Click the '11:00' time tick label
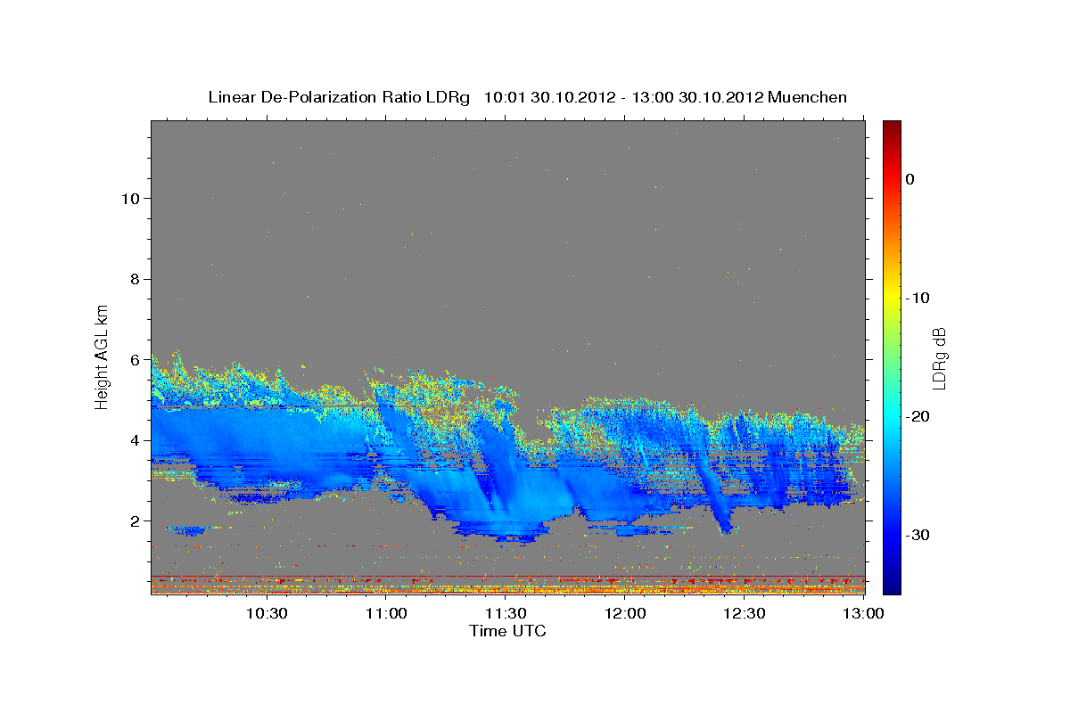1070x713 pixels. coord(387,613)
